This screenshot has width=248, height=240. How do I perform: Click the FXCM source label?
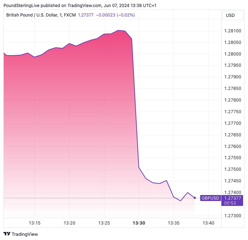click(68, 15)
